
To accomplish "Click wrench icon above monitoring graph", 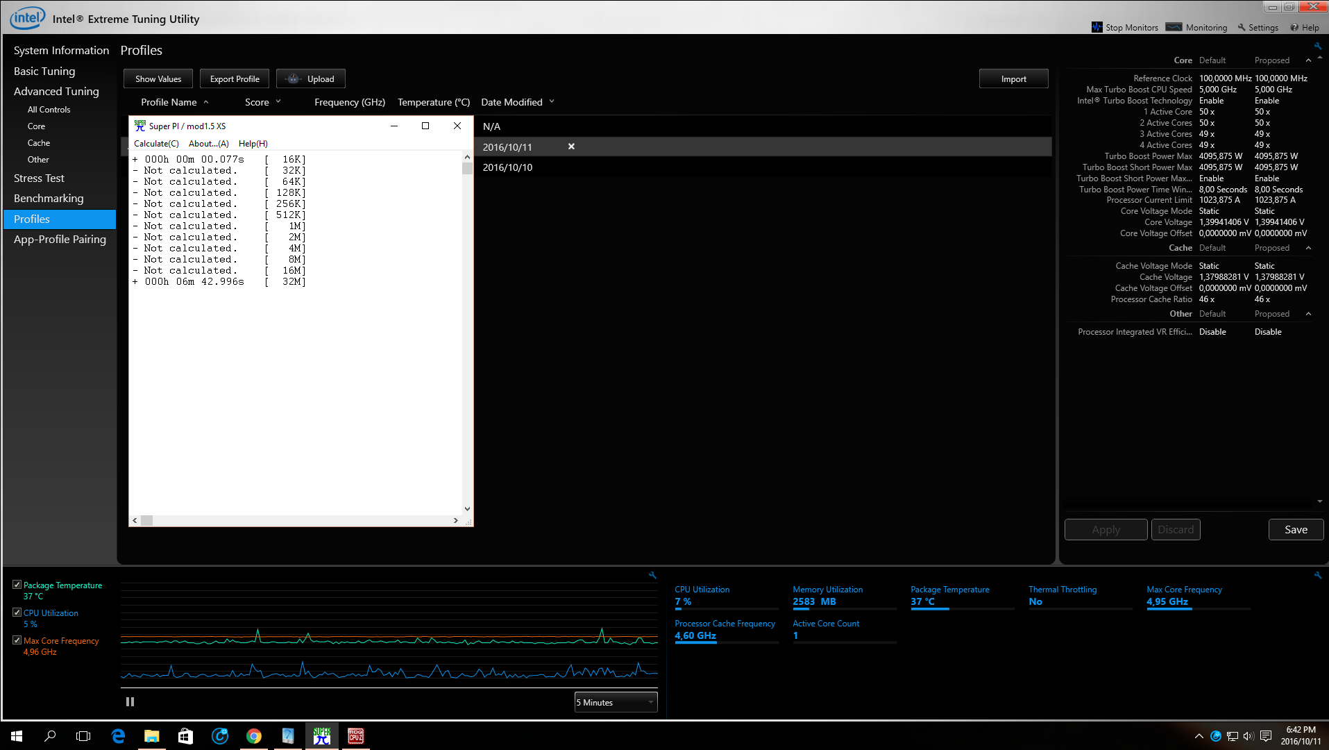I will pyautogui.click(x=652, y=575).
